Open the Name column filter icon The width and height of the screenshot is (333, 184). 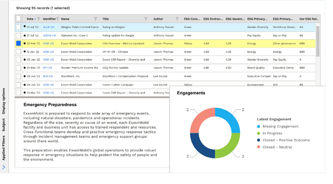pos(96,19)
